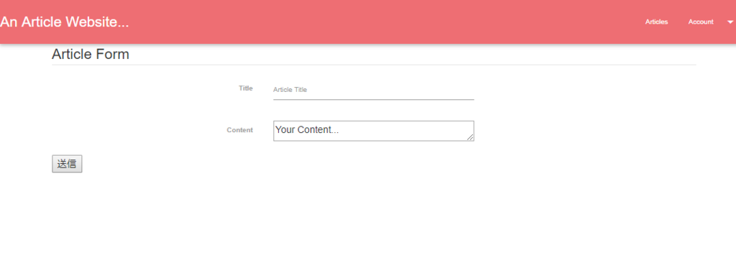Submit the form with the 送信 button
736x268 pixels.
[67, 164]
